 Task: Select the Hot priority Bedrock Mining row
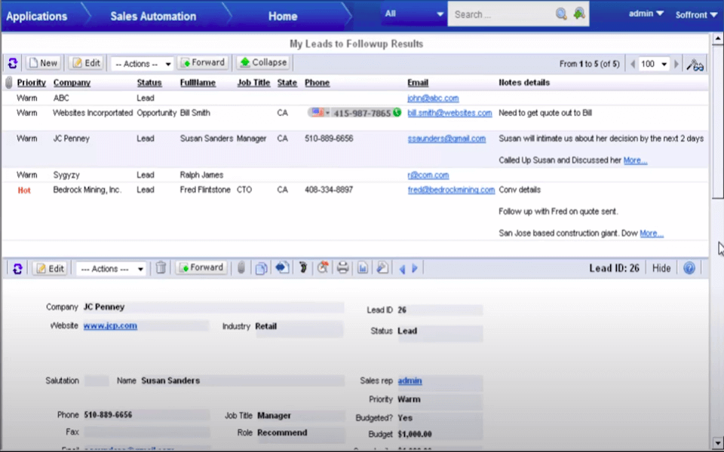(x=354, y=211)
